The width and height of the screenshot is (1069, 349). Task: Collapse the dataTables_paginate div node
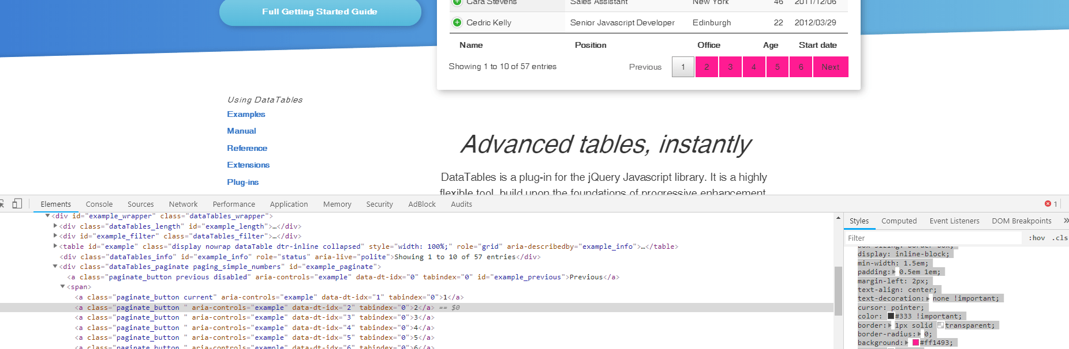click(x=55, y=267)
